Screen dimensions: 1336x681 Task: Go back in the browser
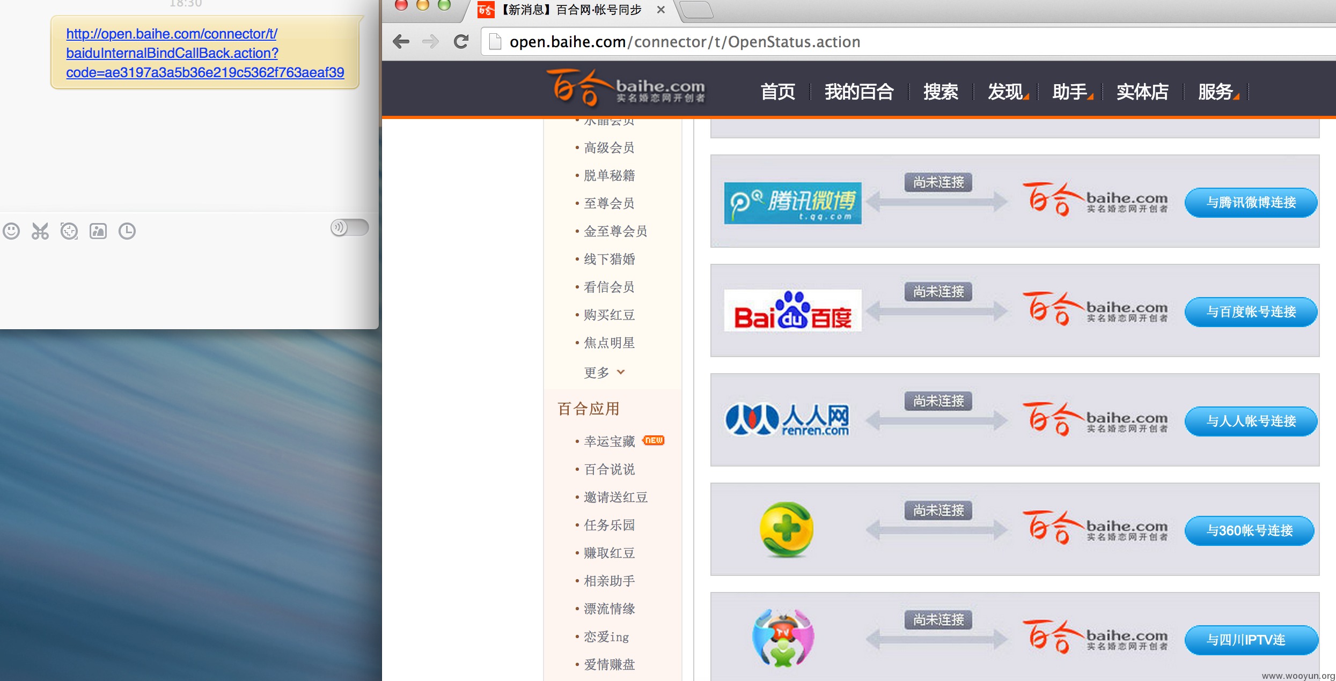pos(401,41)
